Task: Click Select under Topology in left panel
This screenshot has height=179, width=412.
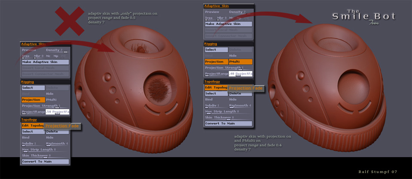Action: [33, 131]
